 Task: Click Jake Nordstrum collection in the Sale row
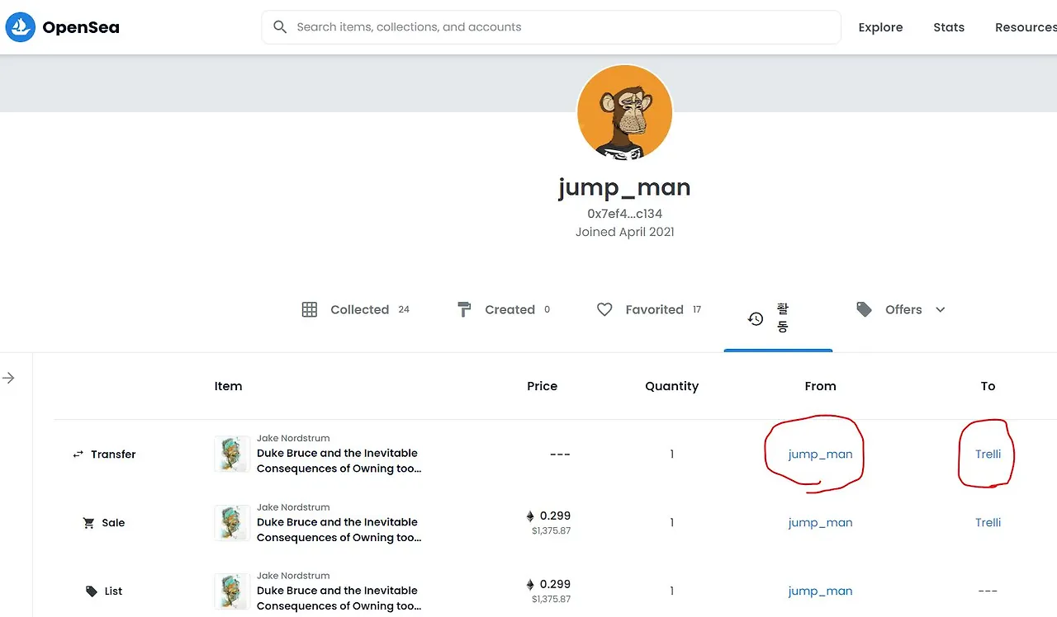point(293,507)
